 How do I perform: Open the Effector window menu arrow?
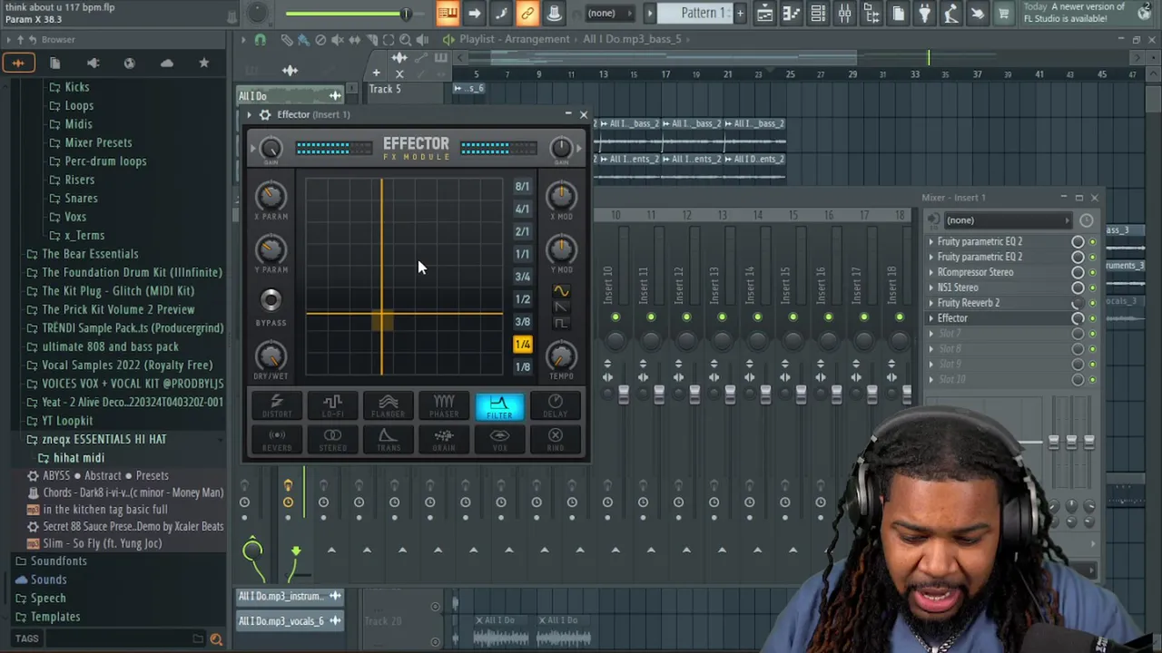[250, 114]
